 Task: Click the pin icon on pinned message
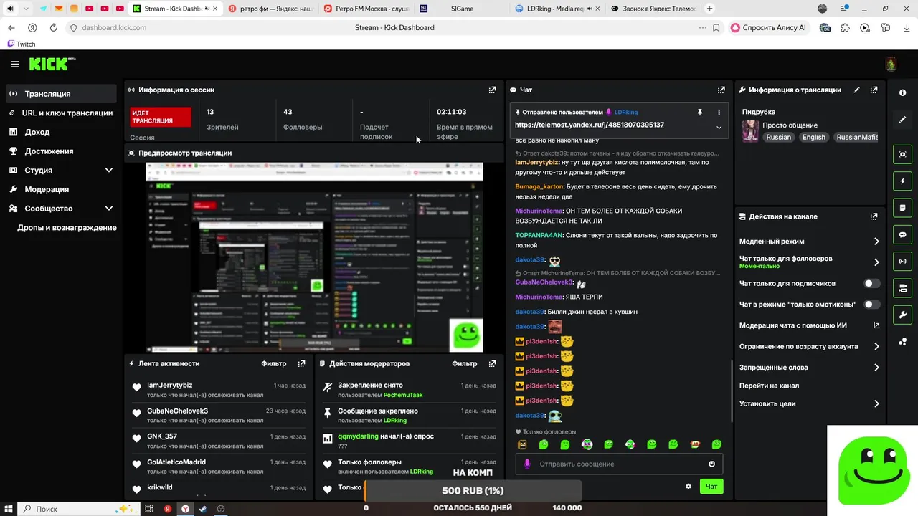point(700,113)
